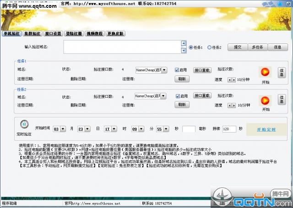Click the 多任务 button
The height and width of the screenshot is (208, 293).
click(257, 47)
